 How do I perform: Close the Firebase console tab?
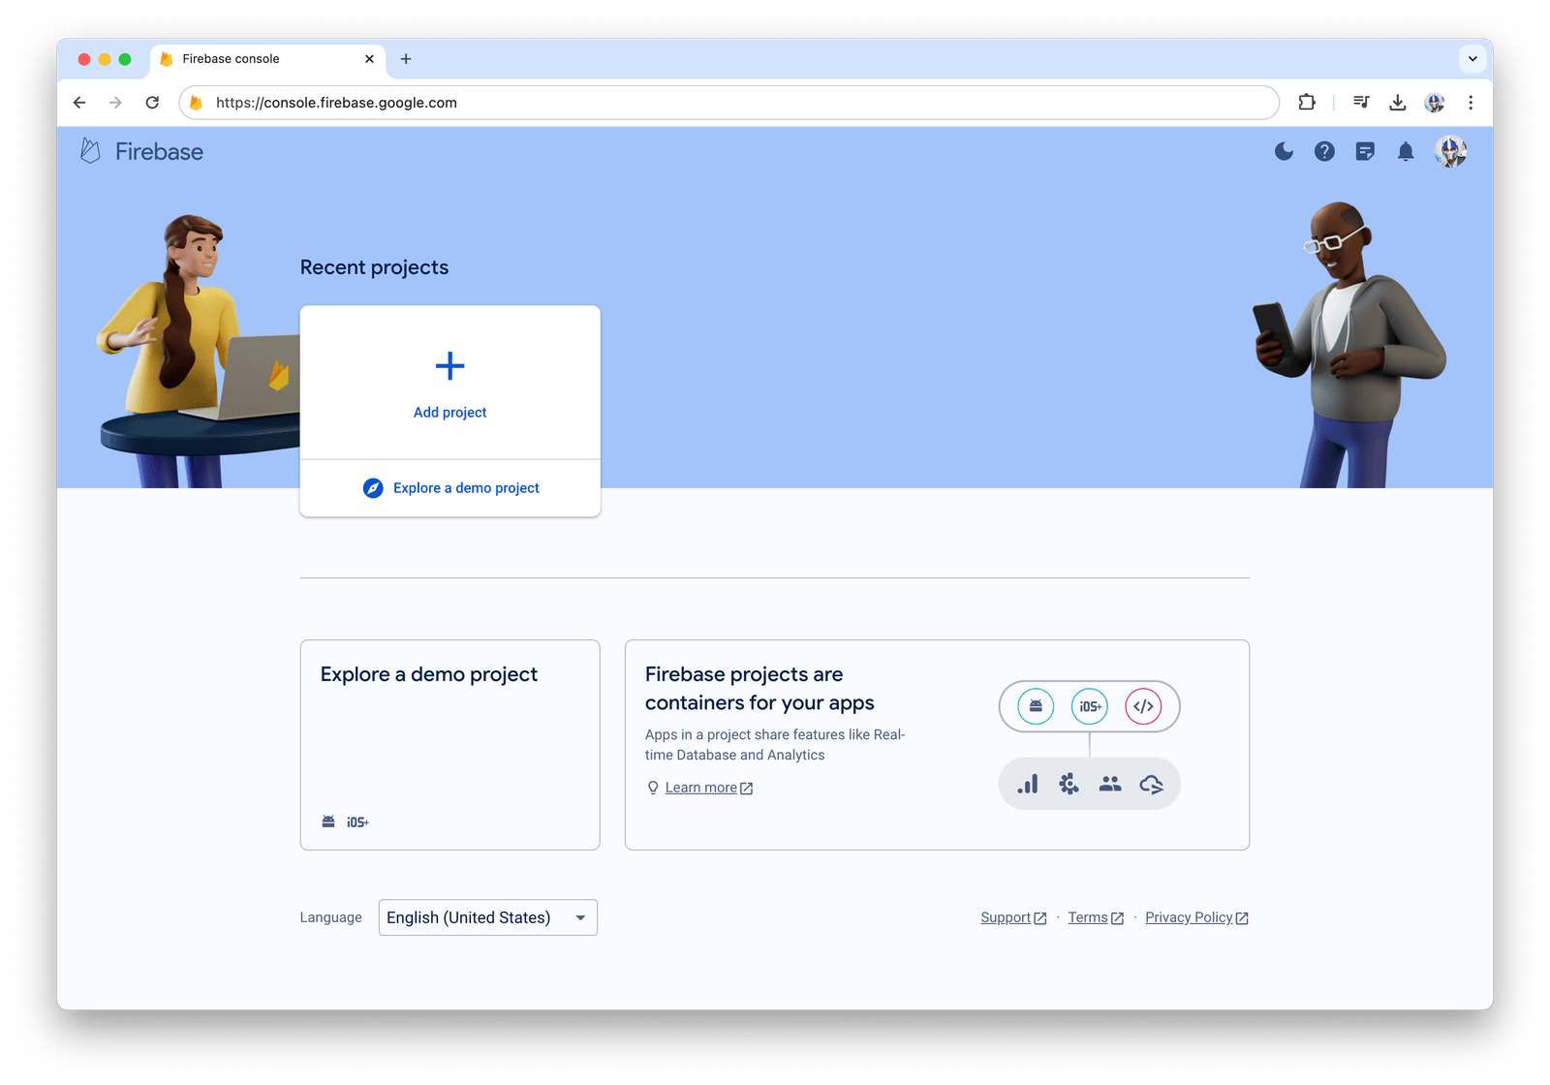tap(369, 59)
